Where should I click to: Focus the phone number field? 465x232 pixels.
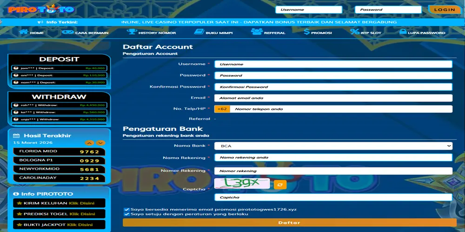[x=341, y=109]
